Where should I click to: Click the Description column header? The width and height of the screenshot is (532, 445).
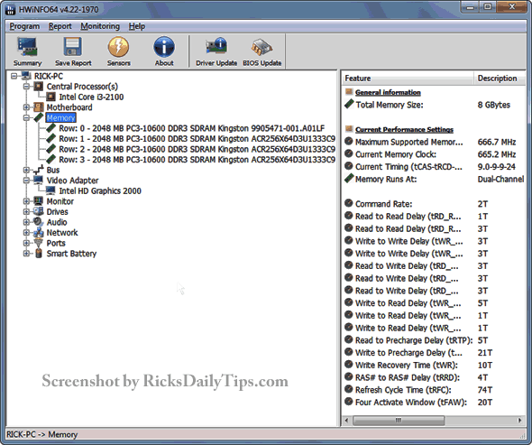(x=500, y=79)
